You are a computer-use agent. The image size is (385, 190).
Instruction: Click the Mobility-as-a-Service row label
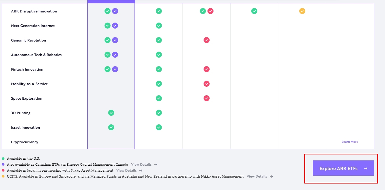tap(29, 84)
